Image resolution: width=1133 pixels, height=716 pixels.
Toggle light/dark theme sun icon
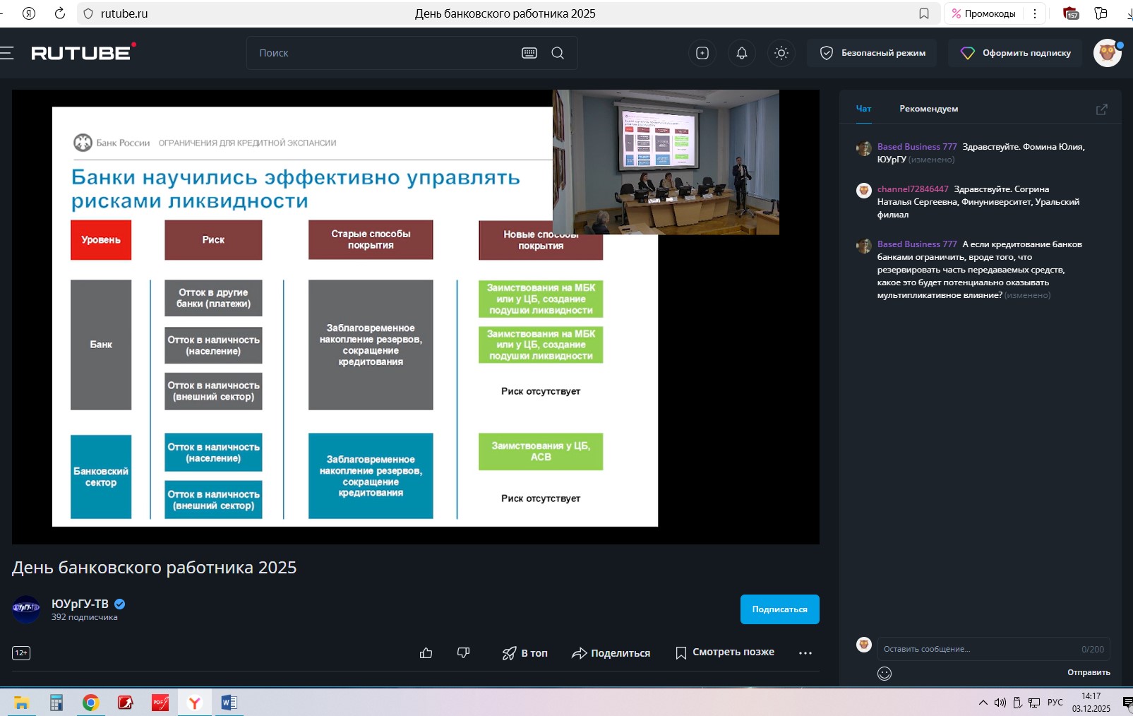point(781,53)
